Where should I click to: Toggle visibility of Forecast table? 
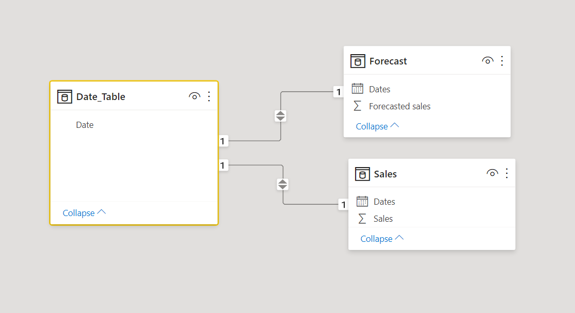point(487,60)
